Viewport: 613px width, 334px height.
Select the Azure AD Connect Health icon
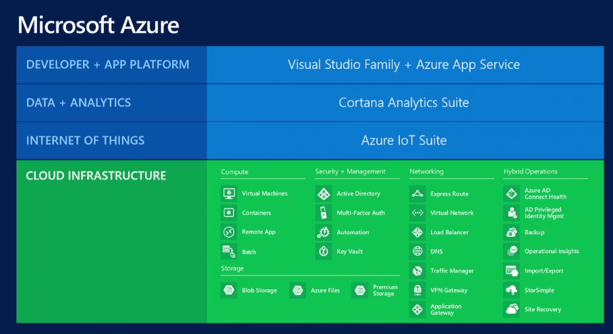click(x=512, y=194)
